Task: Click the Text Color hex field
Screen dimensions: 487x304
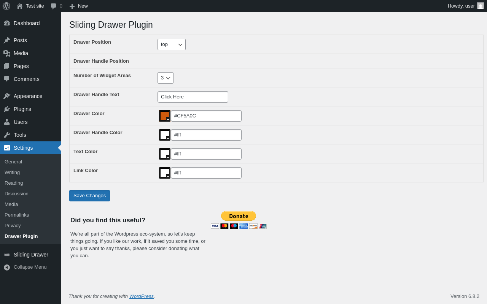Action: [x=206, y=154]
